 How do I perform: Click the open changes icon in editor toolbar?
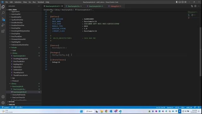point(192,6)
